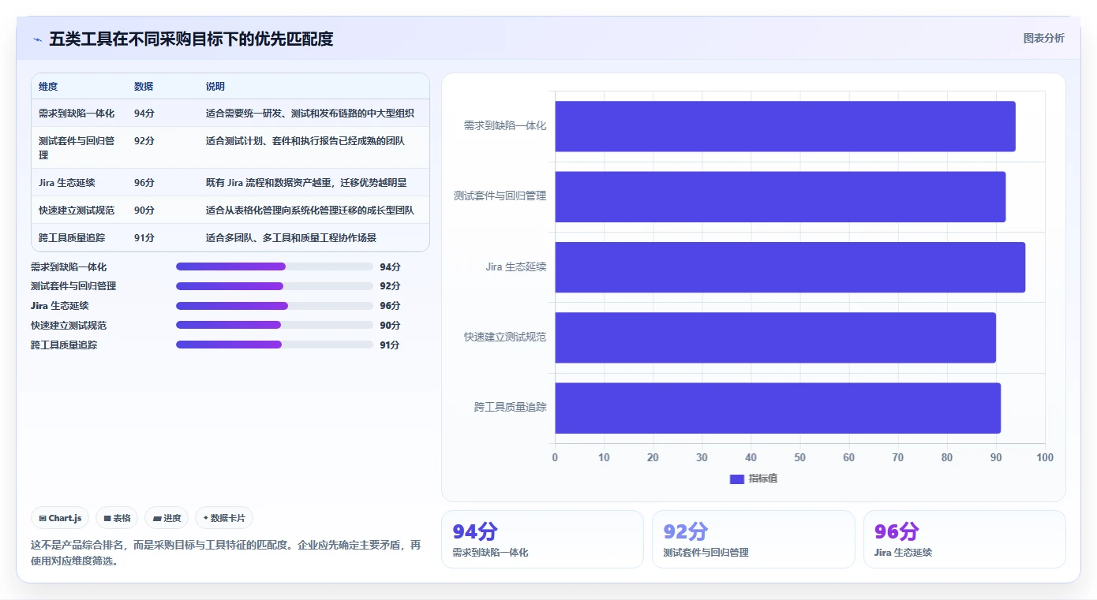
Task: Click the 90分 table cell
Action: point(144,211)
